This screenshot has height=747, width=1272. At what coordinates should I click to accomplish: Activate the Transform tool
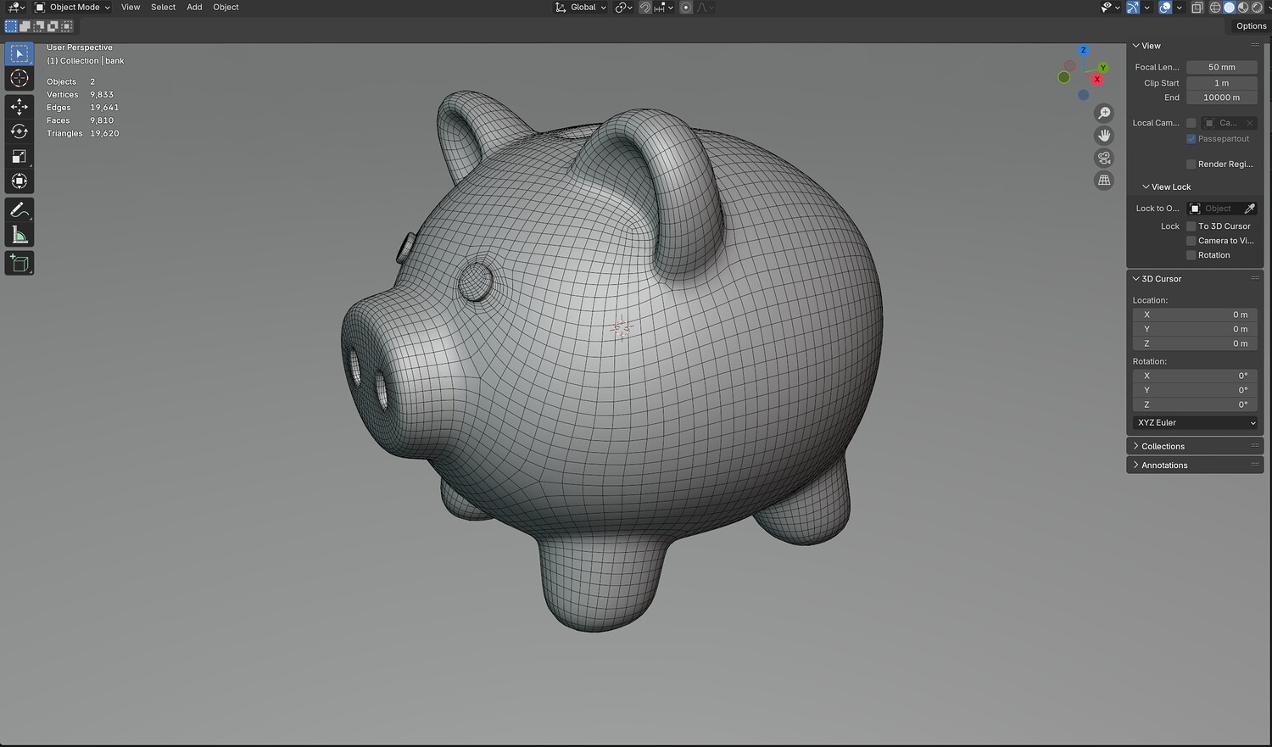click(19, 181)
